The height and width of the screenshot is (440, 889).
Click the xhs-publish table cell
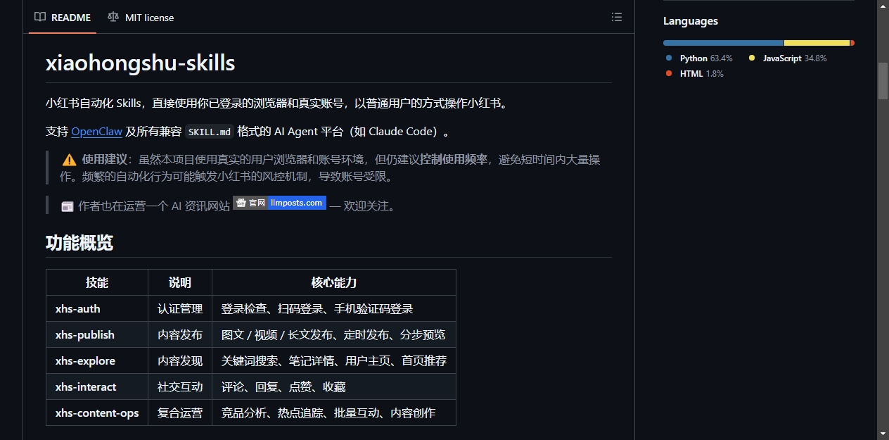97,334
